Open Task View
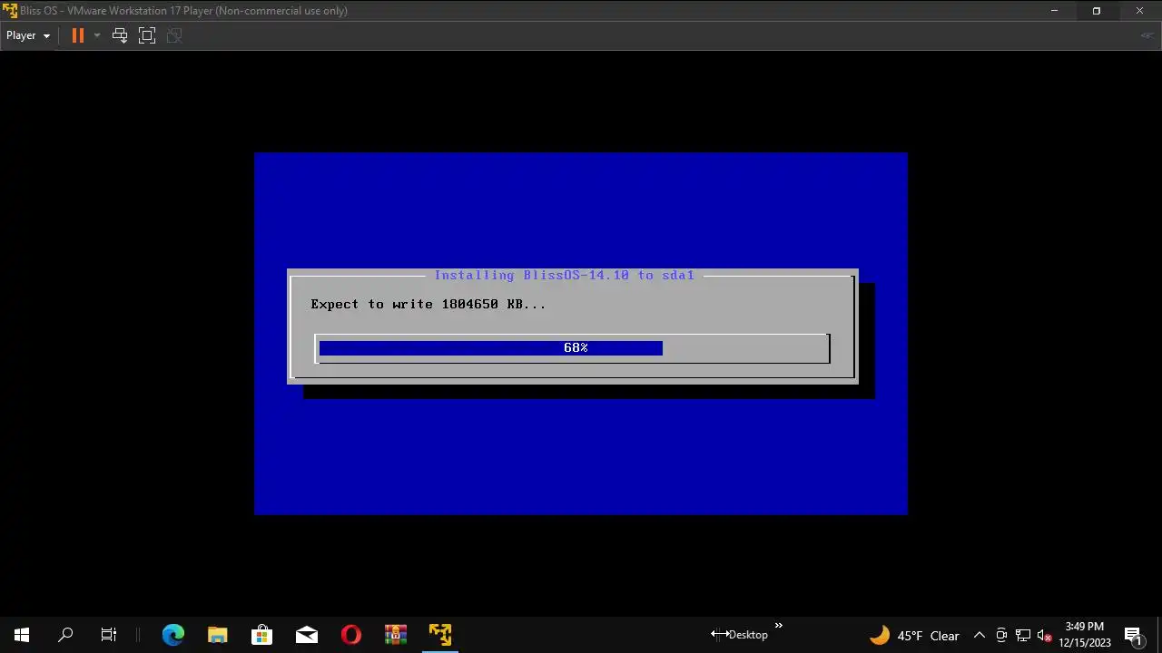This screenshot has height=653, width=1162. (x=109, y=635)
